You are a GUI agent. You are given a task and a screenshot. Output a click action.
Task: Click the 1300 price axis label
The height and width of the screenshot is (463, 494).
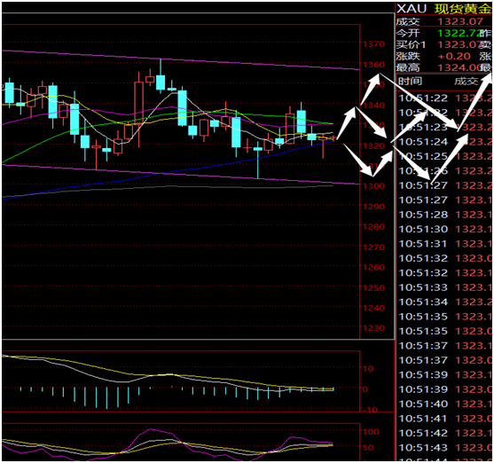click(373, 186)
